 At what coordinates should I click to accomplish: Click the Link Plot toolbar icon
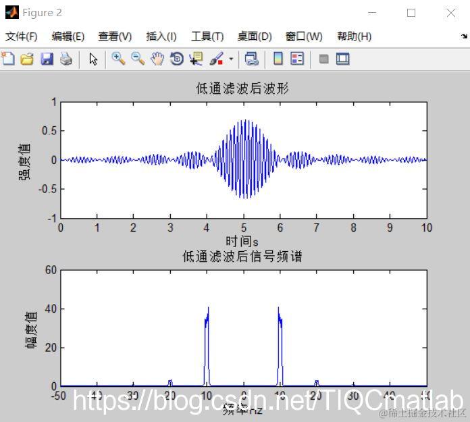tap(251, 59)
